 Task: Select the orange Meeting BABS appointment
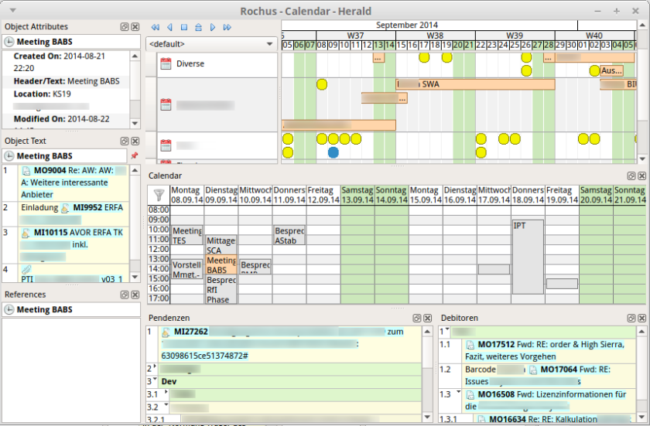[x=221, y=264]
